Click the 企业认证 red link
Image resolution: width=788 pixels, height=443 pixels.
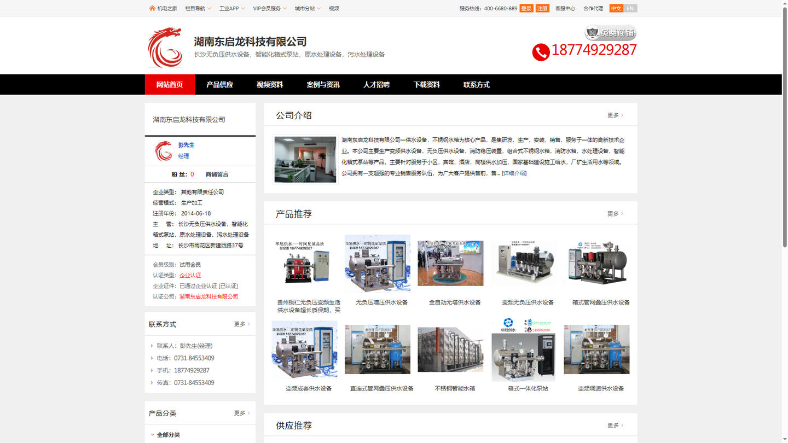click(190, 275)
